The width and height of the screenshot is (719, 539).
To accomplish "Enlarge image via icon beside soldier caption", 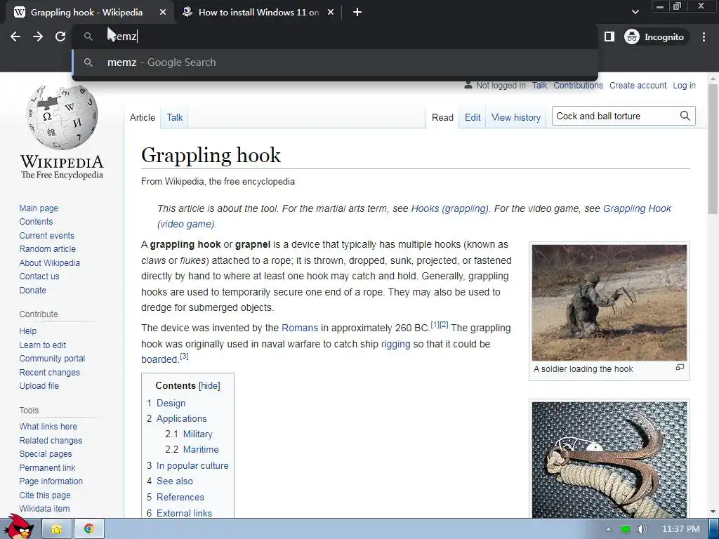I will (x=680, y=367).
